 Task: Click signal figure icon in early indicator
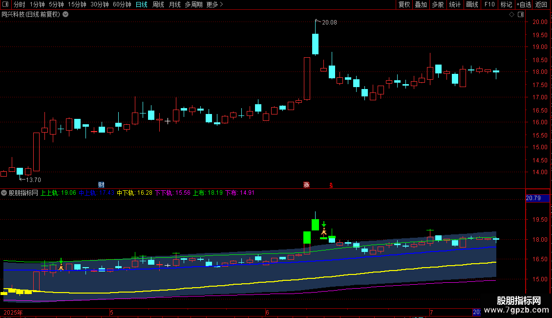[61, 267]
